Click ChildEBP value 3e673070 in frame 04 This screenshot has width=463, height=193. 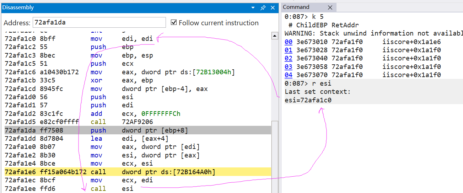[x=312, y=75]
